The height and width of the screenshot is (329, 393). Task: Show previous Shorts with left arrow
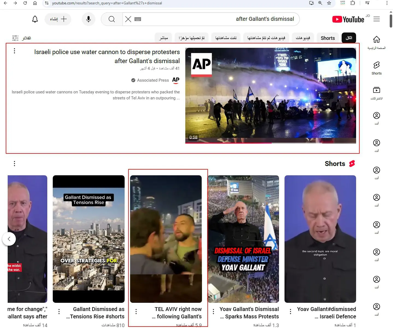pos(9,239)
